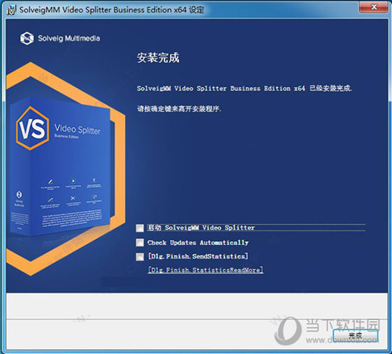Image resolution: width=392 pixels, height=354 pixels.
Task: Click the Solveig Multimedia brand text
Action: coord(68,39)
